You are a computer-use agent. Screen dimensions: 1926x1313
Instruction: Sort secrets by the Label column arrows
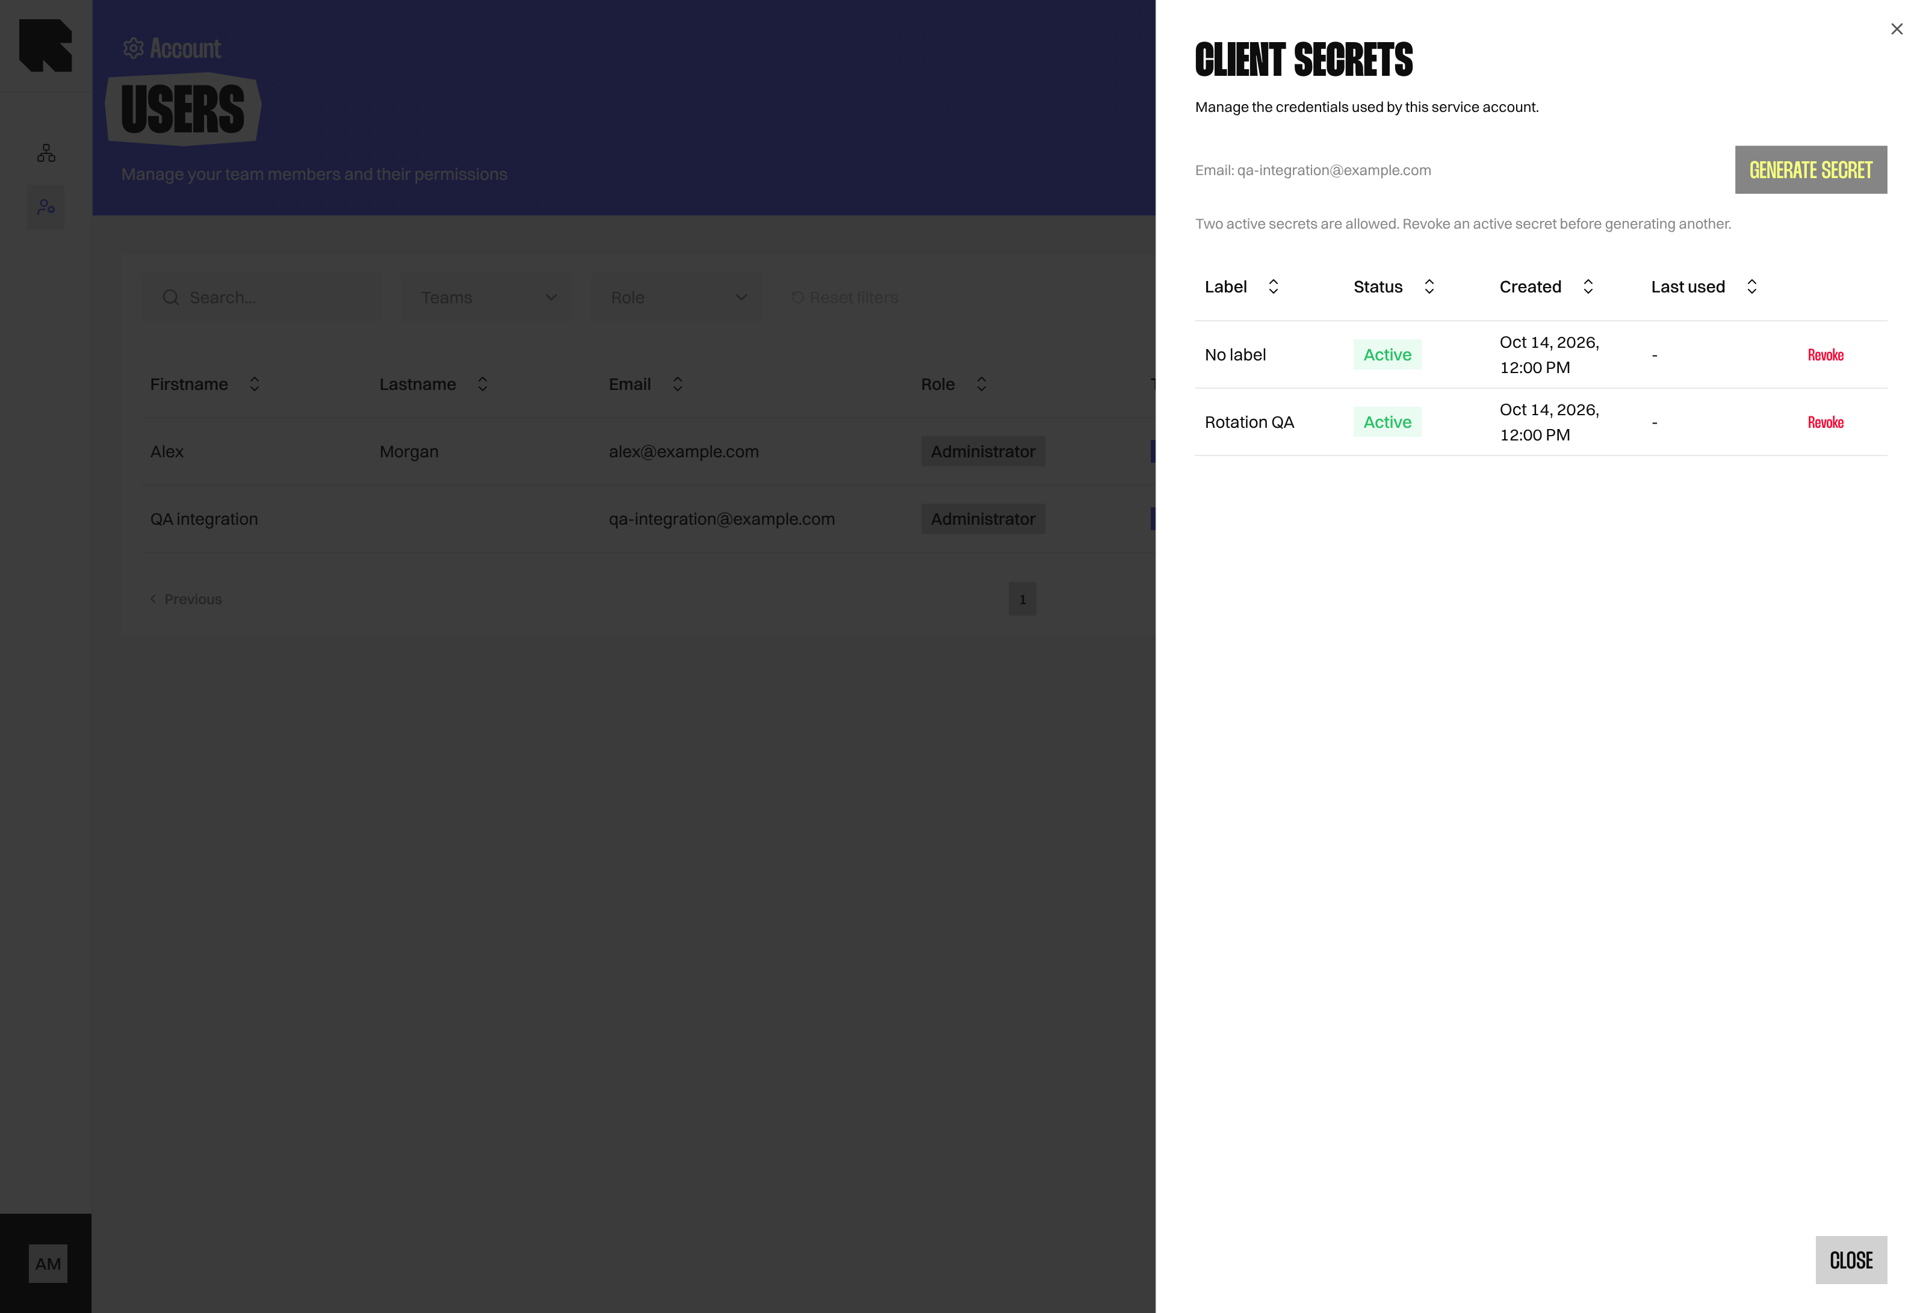coord(1273,286)
